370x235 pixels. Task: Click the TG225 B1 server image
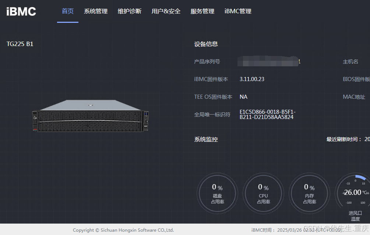(90, 116)
